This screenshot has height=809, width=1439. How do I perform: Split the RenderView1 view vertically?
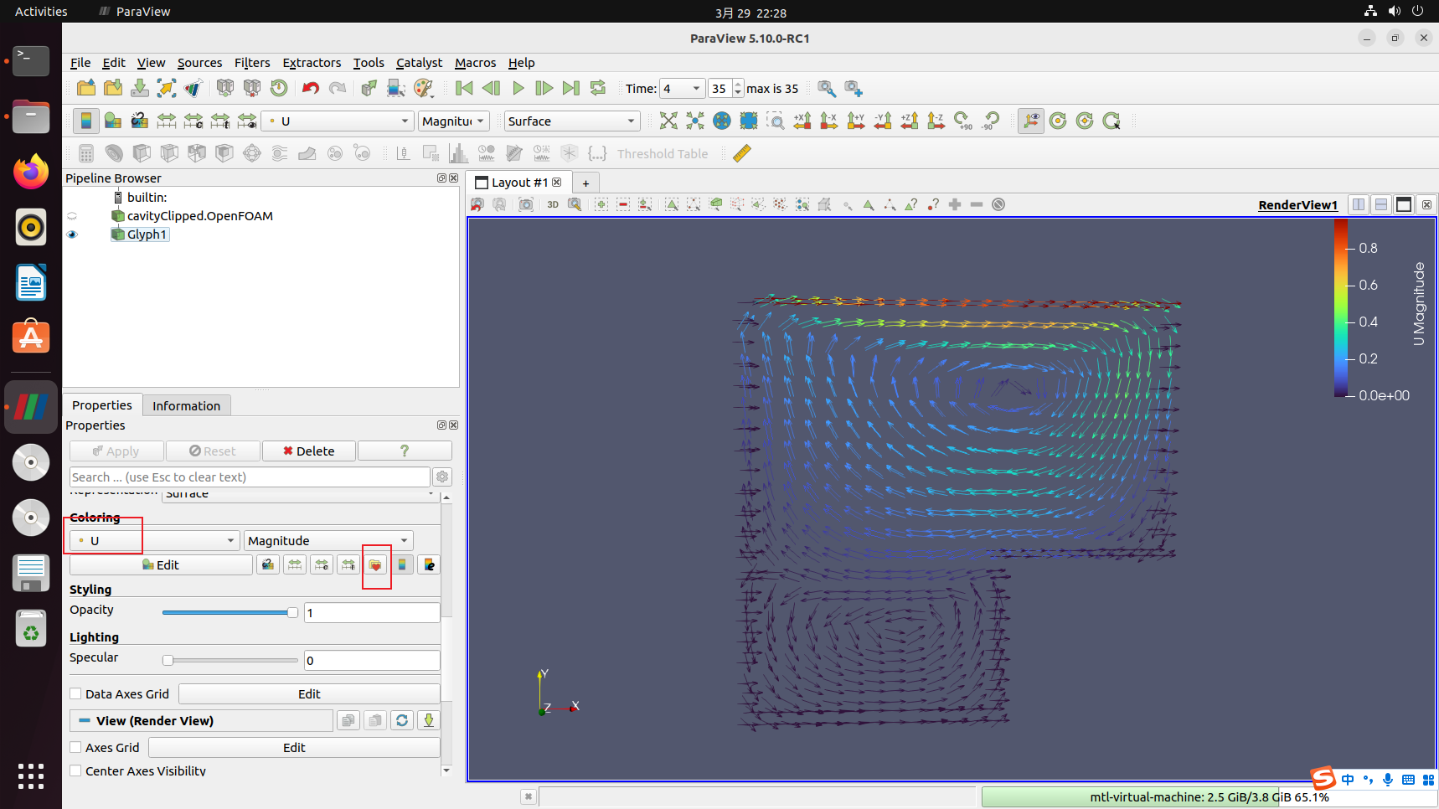click(1381, 204)
